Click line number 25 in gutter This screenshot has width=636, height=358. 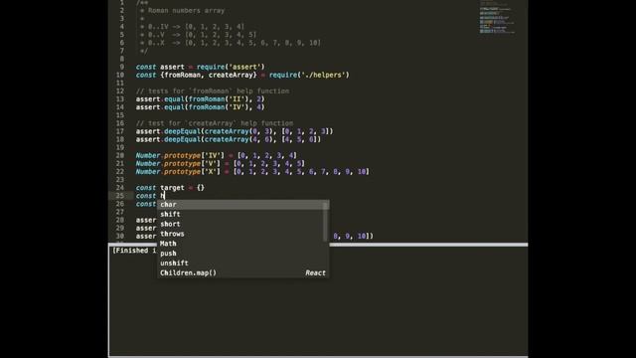[x=120, y=196]
